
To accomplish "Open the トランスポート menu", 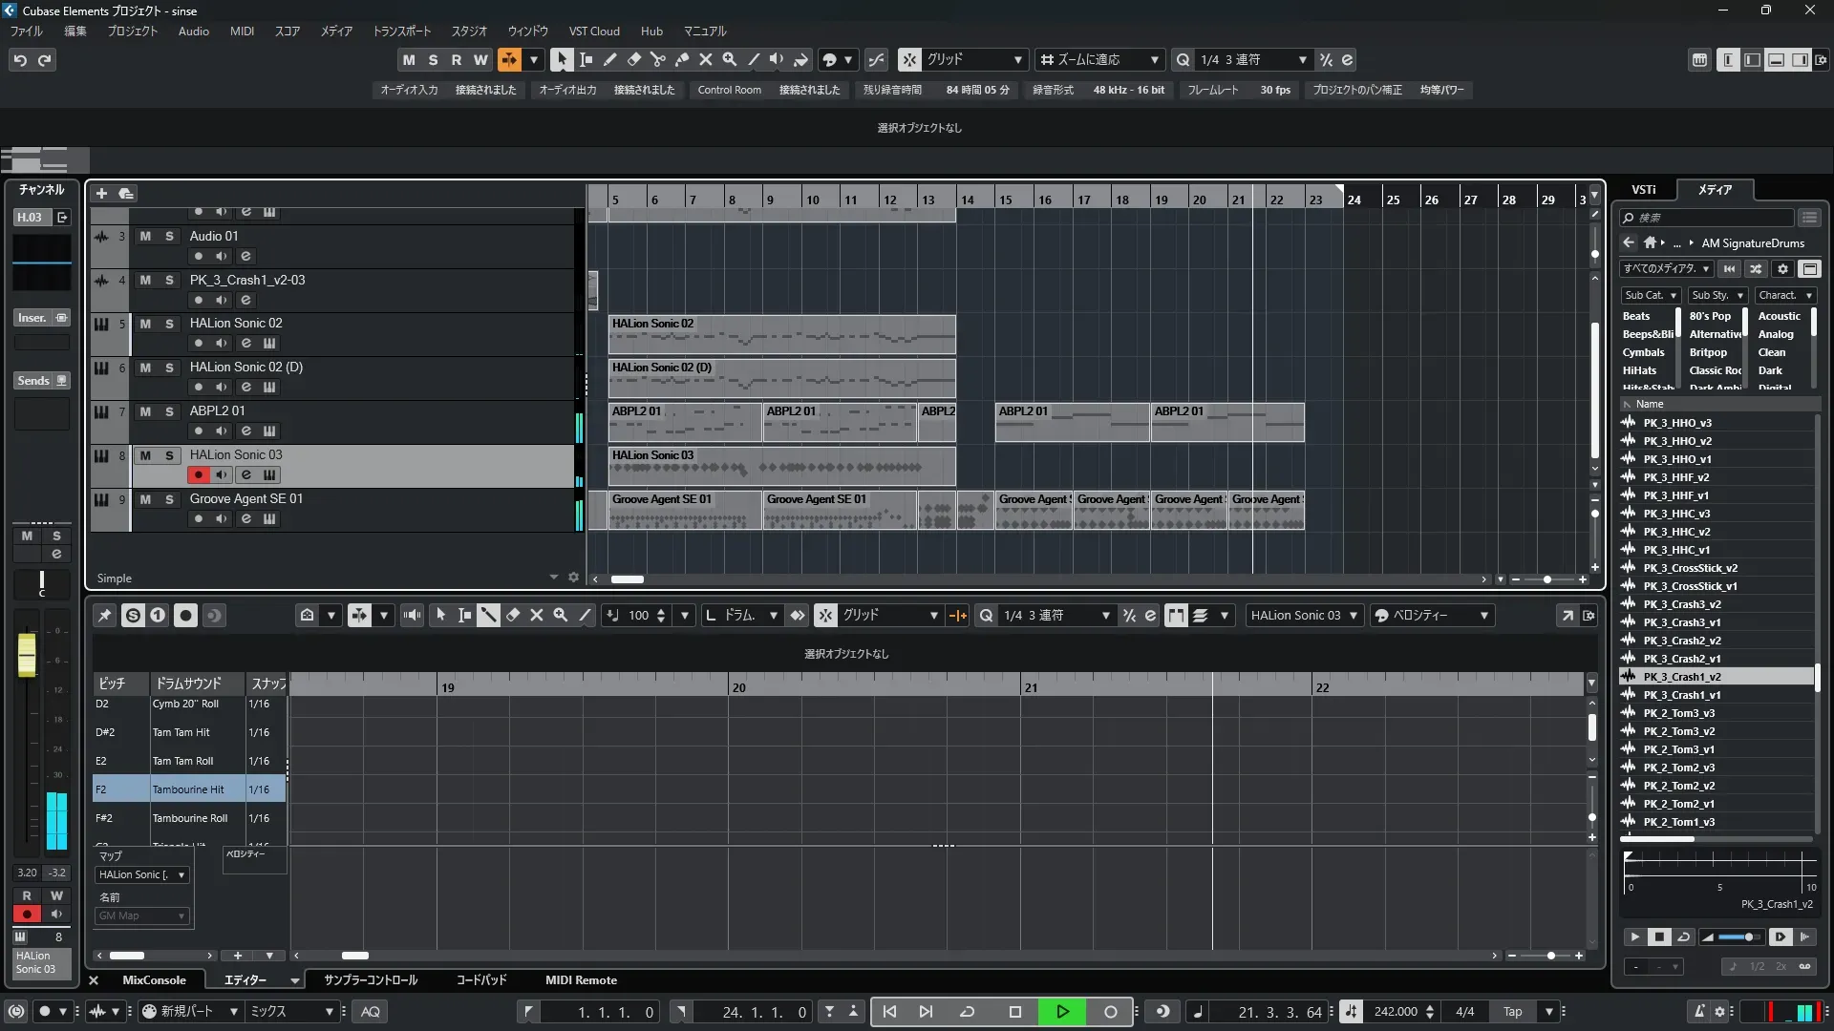I will [x=401, y=32].
